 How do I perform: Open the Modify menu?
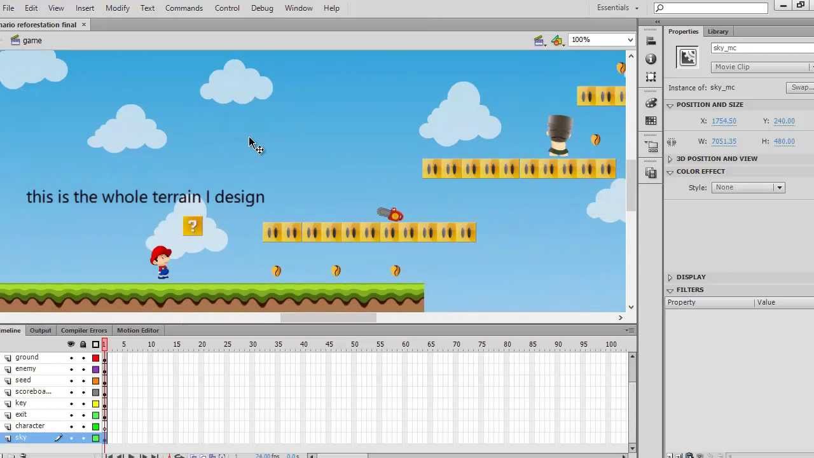pyautogui.click(x=117, y=8)
